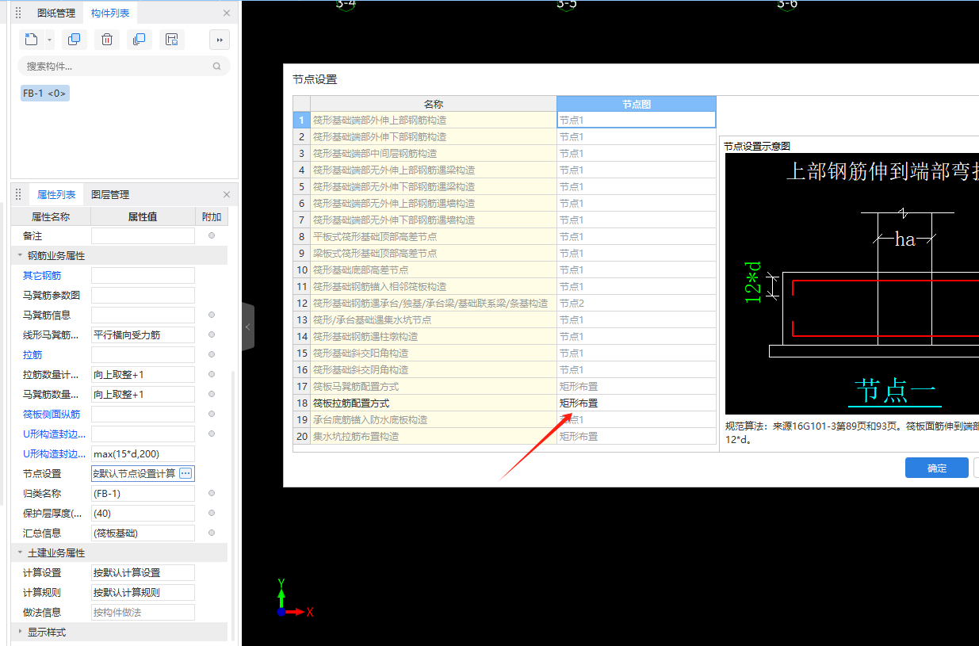Click the inter-layer copy icon
Screen dimensions: 979x646
140,40
